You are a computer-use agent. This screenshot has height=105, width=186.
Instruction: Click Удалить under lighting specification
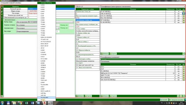point(113,96)
